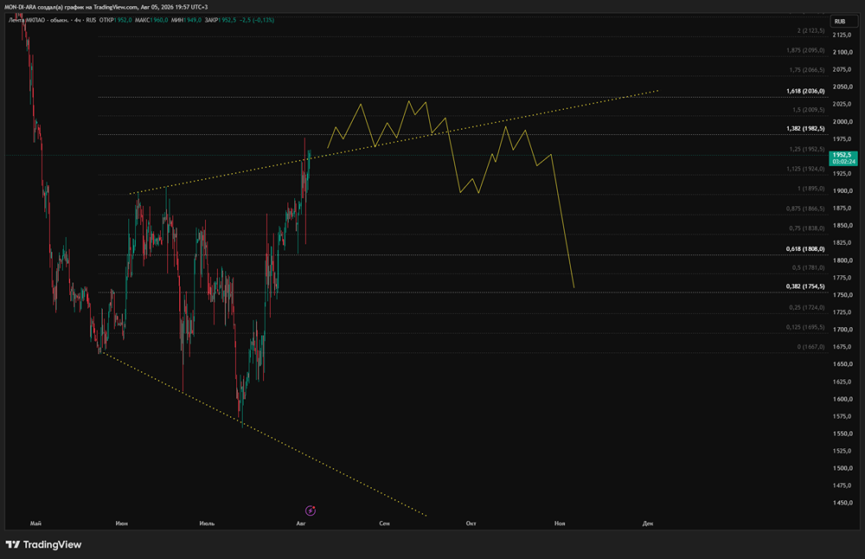Click the 1600,0 price scale label
The image size is (865, 559).
click(x=843, y=399)
